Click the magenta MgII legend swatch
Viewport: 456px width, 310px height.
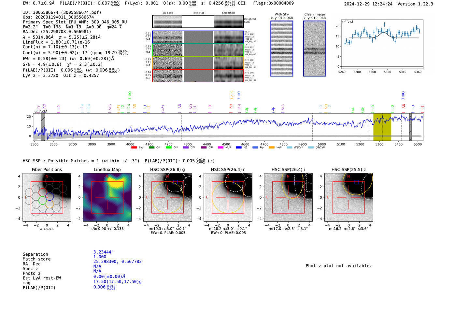click(x=221, y=147)
